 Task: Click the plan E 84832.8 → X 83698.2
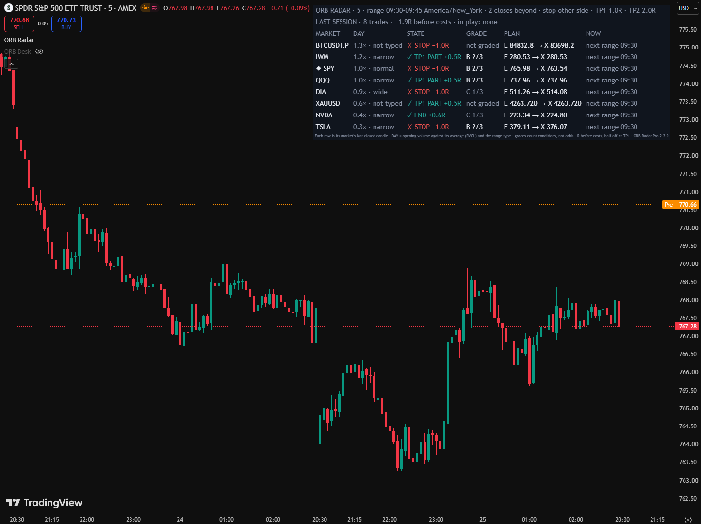pos(539,45)
